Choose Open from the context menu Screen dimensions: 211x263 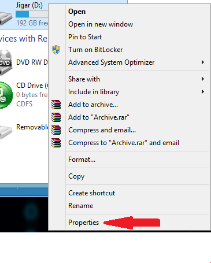138,12
